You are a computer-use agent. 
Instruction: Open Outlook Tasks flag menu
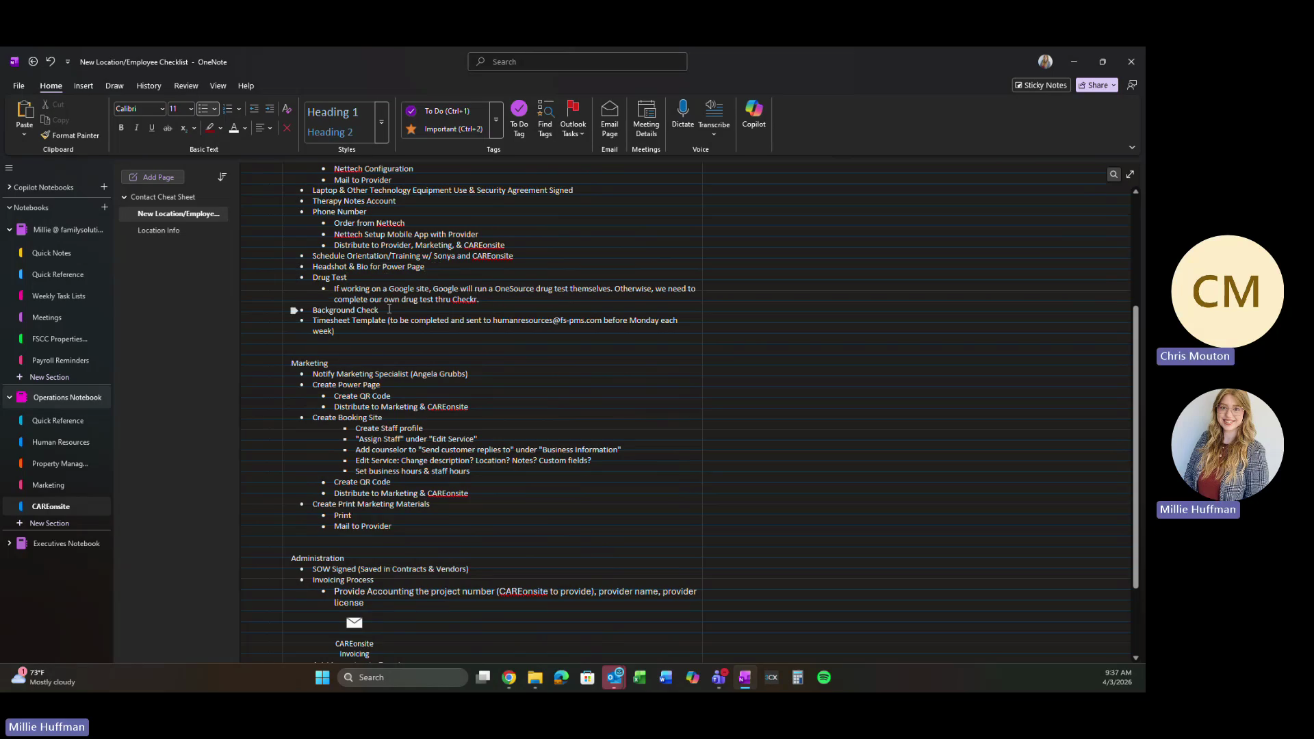pyautogui.click(x=573, y=119)
